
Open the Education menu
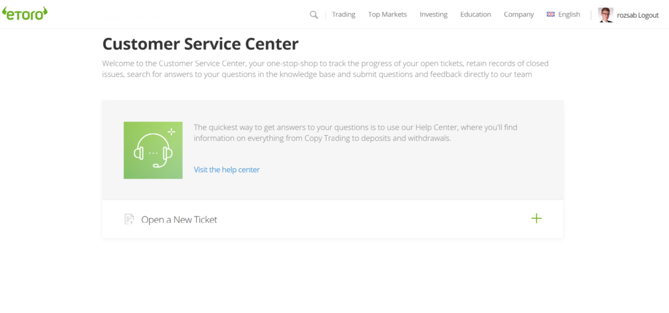pyautogui.click(x=476, y=14)
